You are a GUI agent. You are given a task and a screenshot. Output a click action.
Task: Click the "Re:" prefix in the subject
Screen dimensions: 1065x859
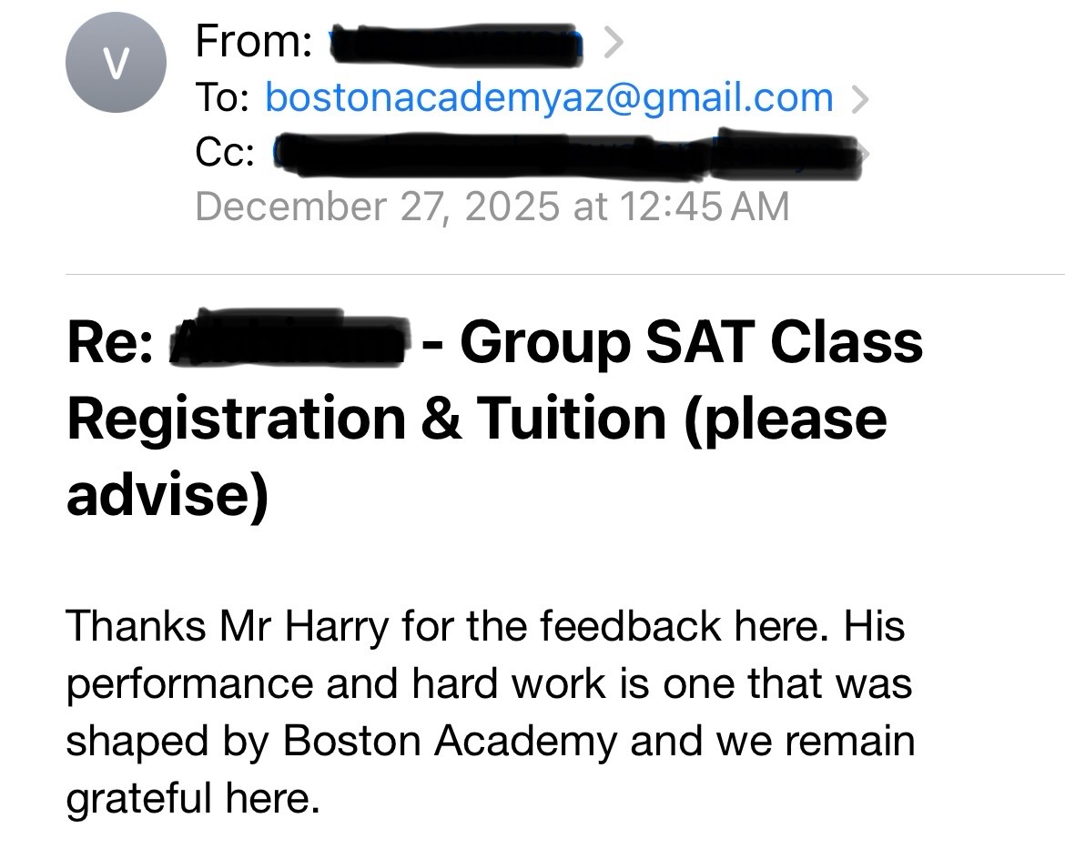(109, 344)
